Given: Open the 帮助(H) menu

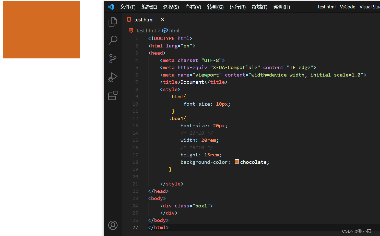Looking at the screenshot, I should [x=282, y=7].
